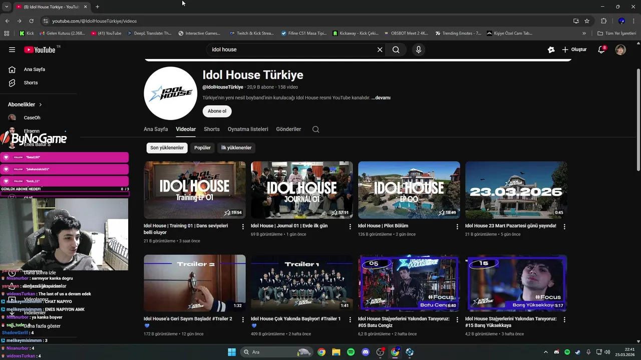
Task: Reload the page with refresh icon
Action: (x=31, y=21)
